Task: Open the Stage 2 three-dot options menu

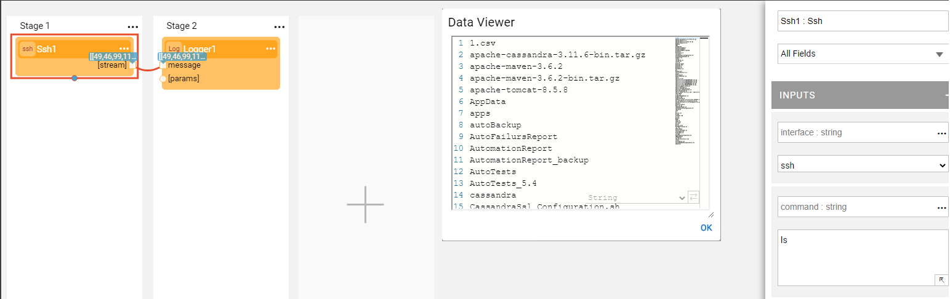Action: (280, 27)
